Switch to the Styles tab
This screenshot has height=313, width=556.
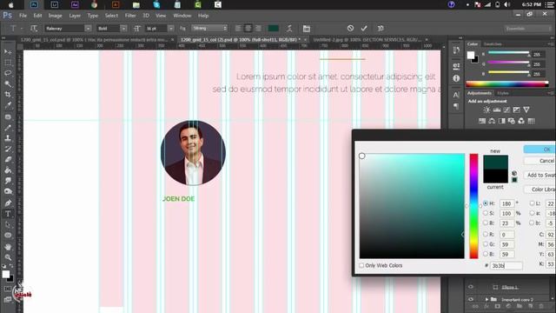(x=503, y=93)
